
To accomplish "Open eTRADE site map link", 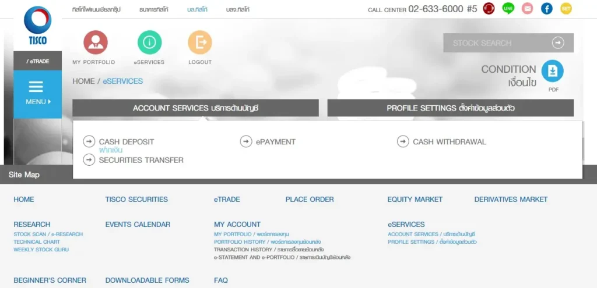I will (227, 199).
